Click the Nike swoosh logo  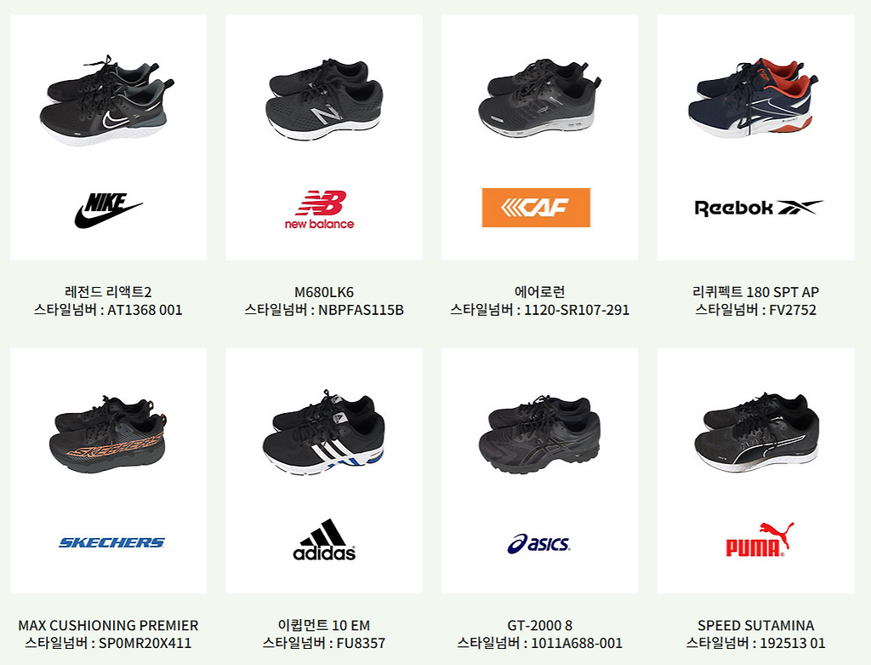(x=109, y=210)
